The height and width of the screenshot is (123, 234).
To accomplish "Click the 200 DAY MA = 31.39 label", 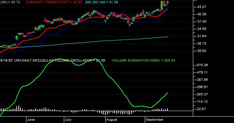I will pos(102,2).
